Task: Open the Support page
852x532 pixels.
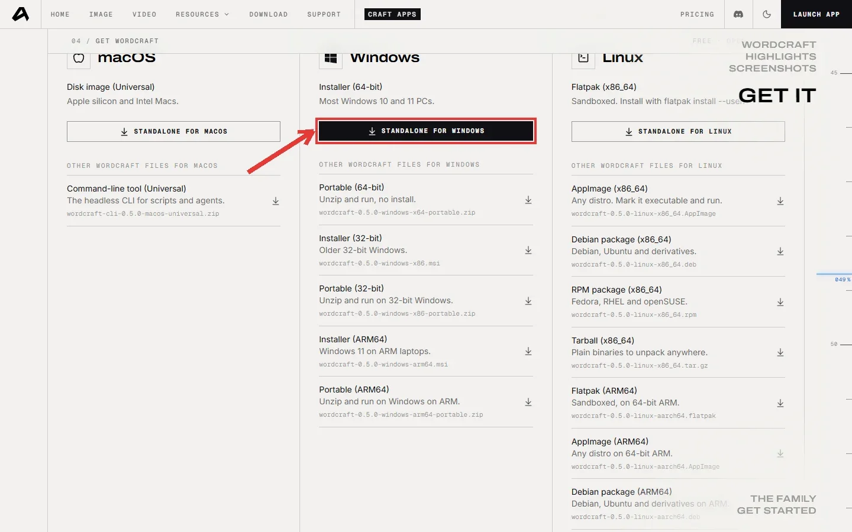Action: click(324, 14)
